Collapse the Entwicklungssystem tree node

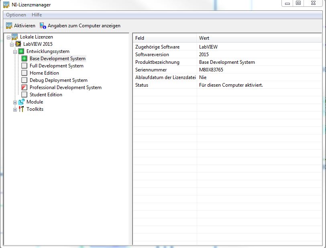pos(15,52)
